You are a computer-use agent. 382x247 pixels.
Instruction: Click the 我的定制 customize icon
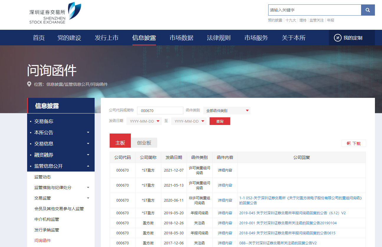(x=337, y=38)
